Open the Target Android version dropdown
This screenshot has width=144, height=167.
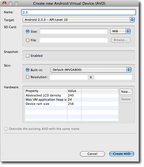click(79, 20)
